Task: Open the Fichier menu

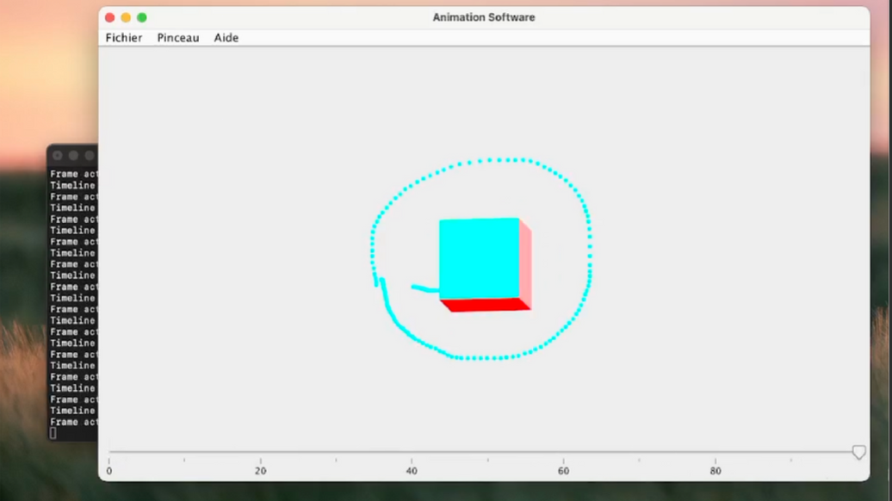Action: [123, 38]
